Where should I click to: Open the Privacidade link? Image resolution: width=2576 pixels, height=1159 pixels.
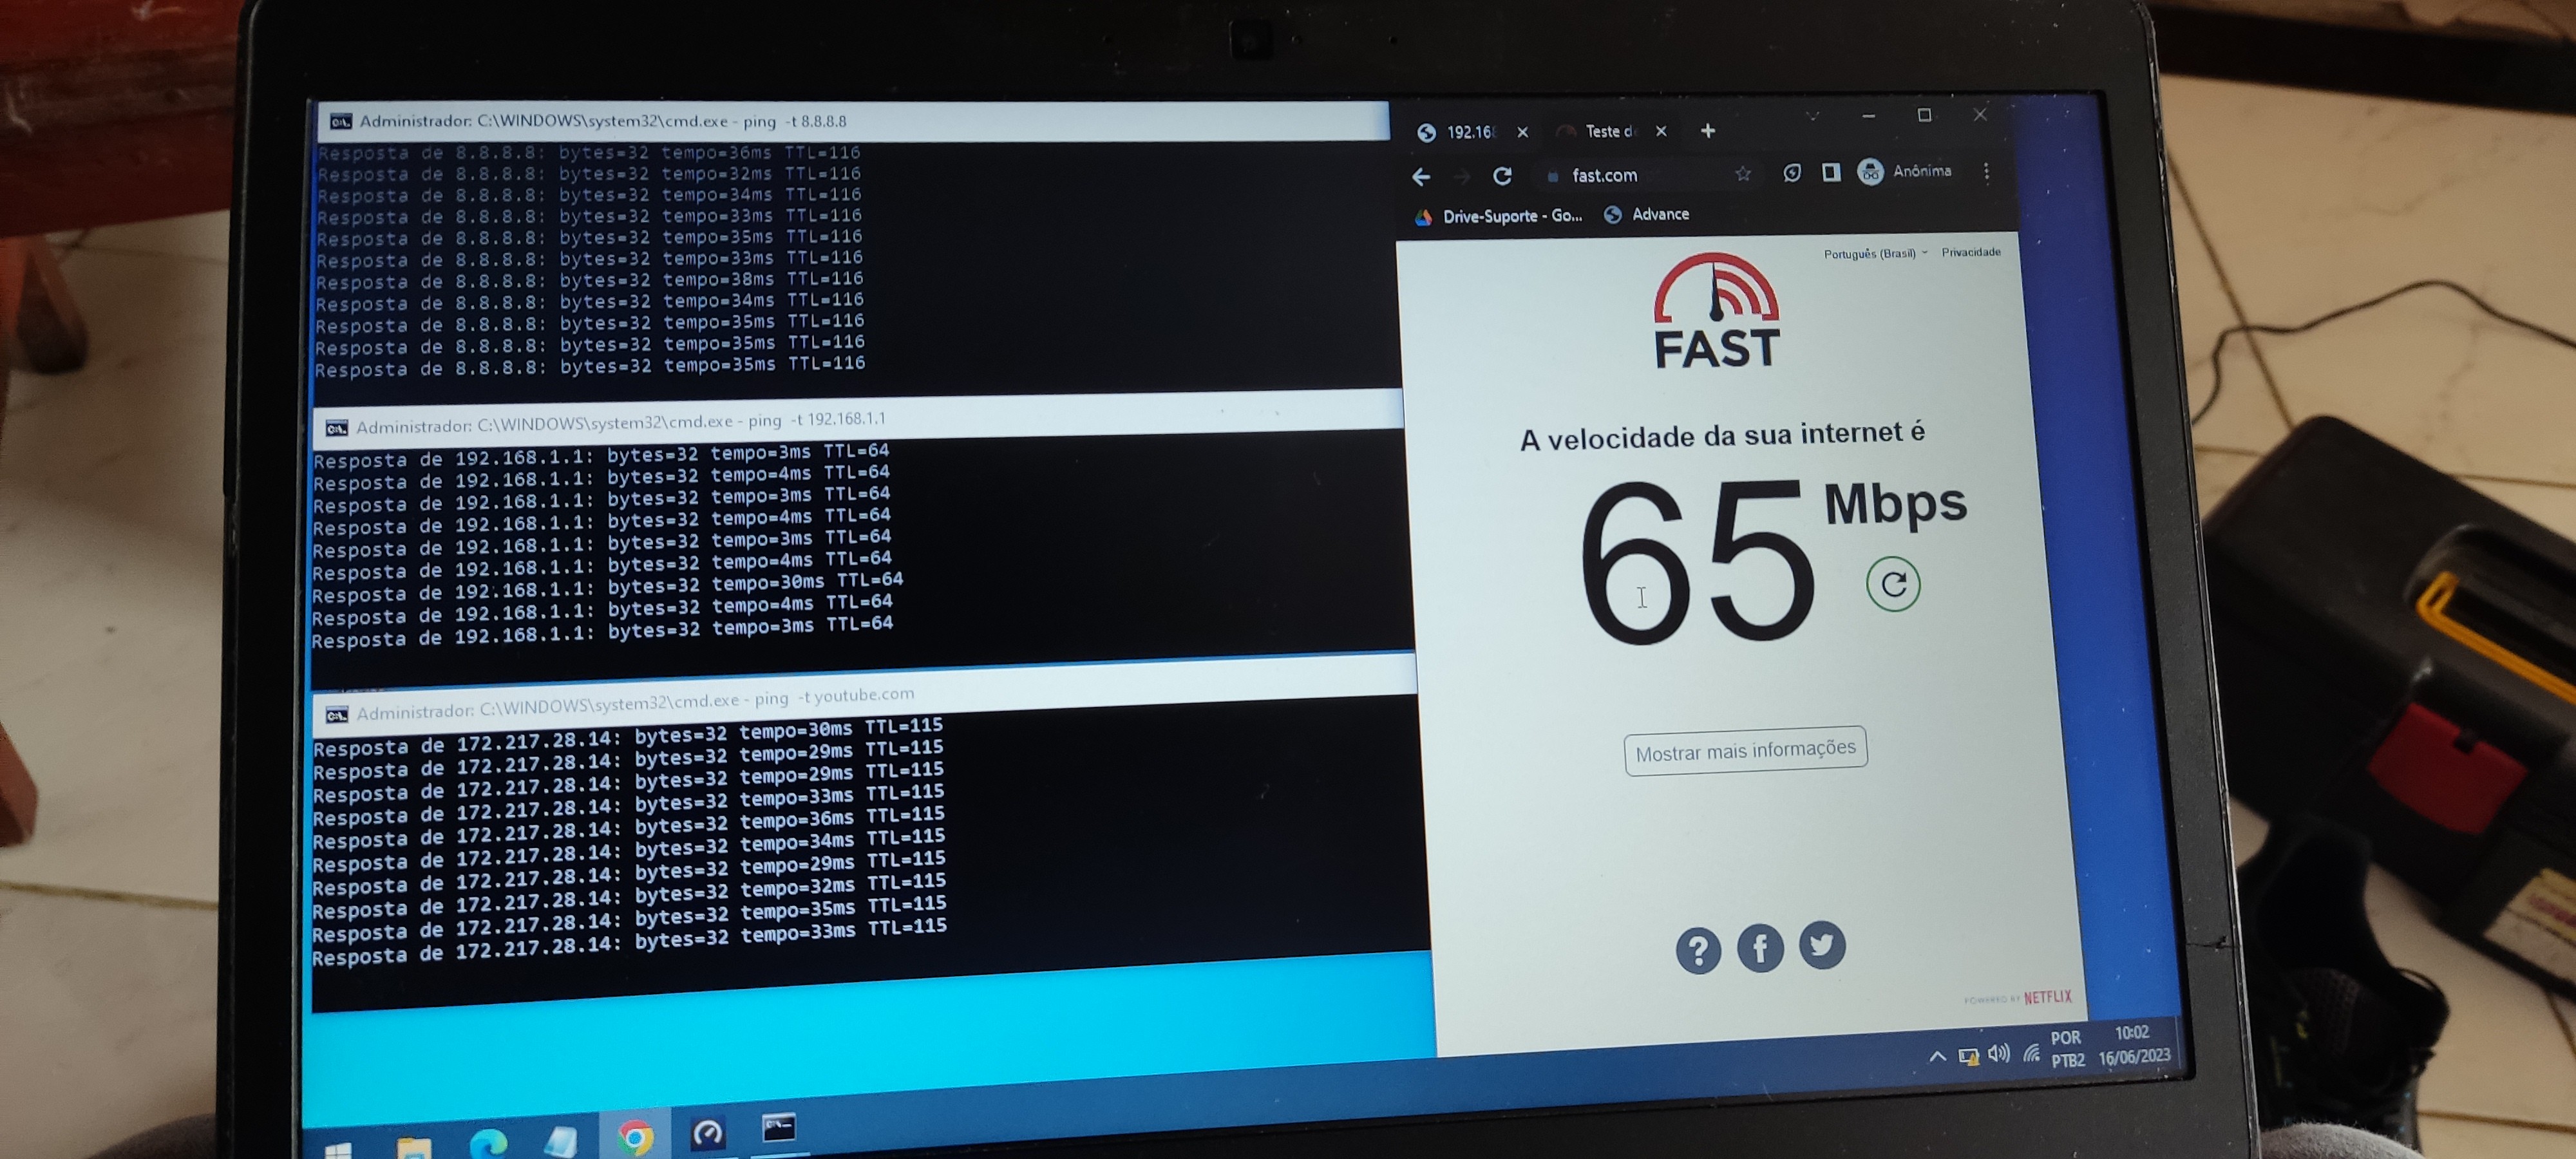(1970, 252)
